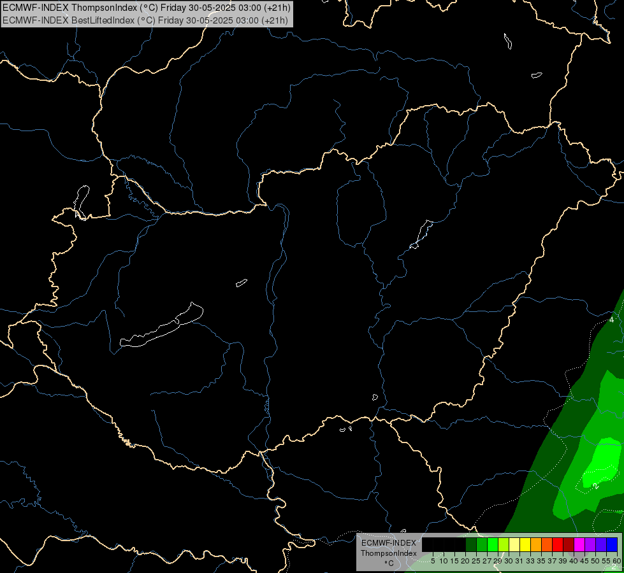The image size is (624, 573).
Task: Click the dark green 20-25 legend swatch
Action: click(471, 544)
